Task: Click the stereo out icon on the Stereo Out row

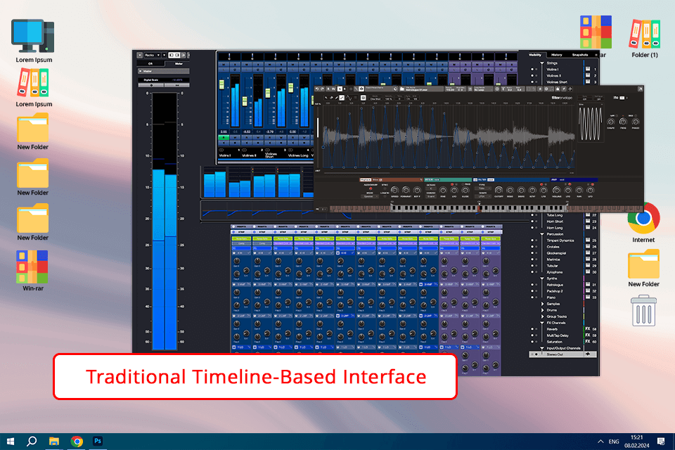Action: (x=588, y=354)
